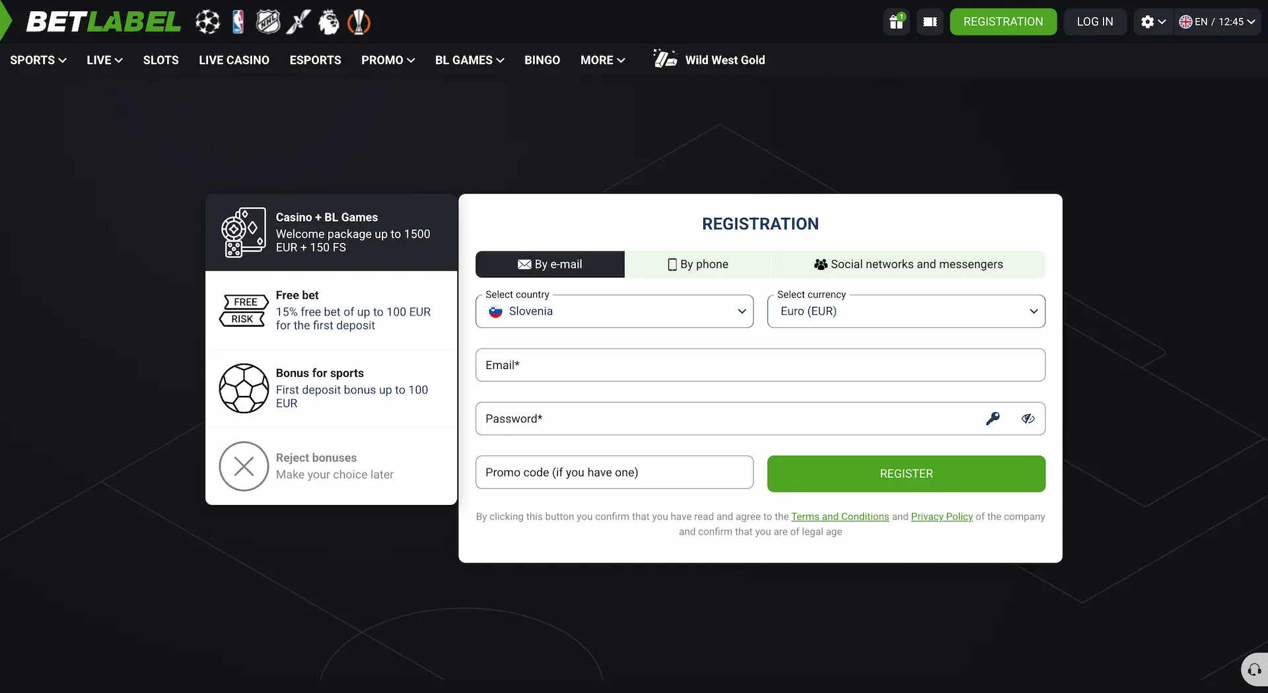
Task: Open the EN language and time dropdown
Action: pos(1217,22)
